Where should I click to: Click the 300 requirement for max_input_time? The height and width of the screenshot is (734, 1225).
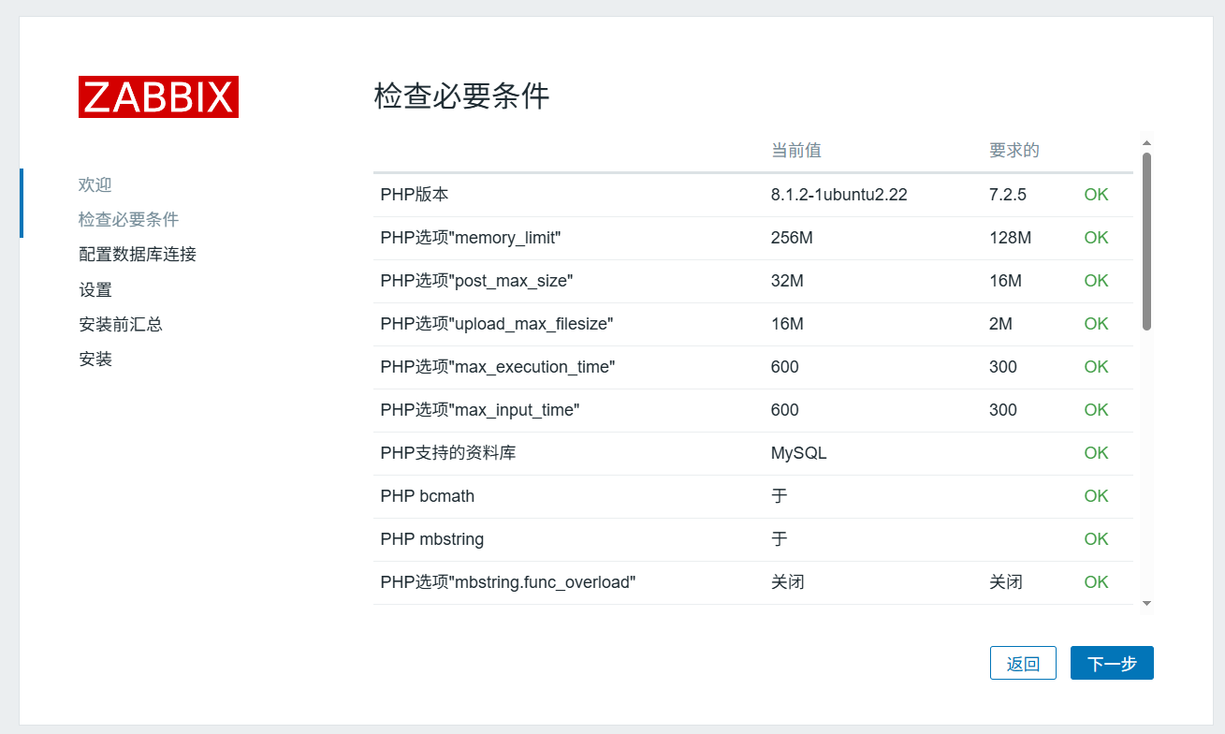pos(1003,410)
